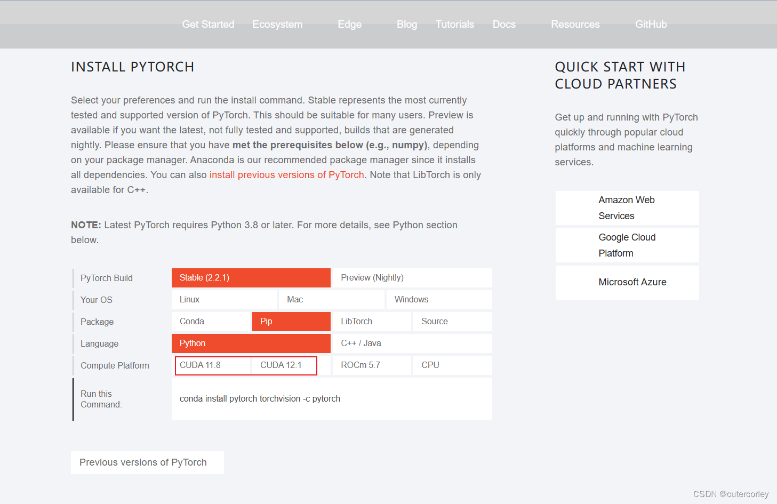Open the Resources nav menu
This screenshot has width=777, height=504.
(575, 25)
